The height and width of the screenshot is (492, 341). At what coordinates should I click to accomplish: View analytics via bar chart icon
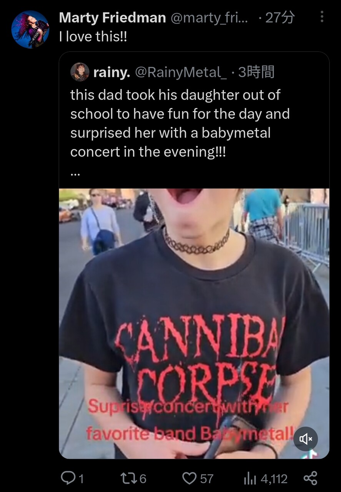point(250,479)
